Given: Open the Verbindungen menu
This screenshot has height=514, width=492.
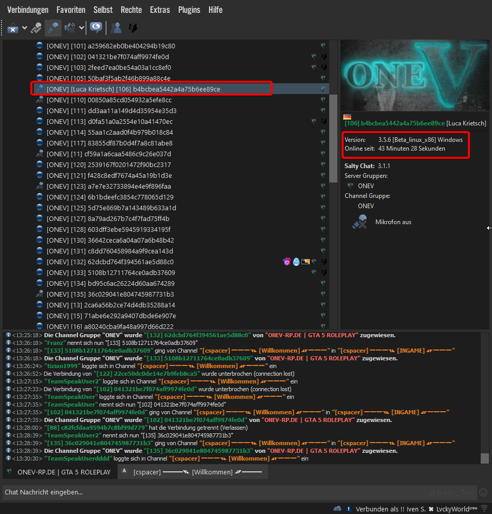Looking at the screenshot, I should pyautogui.click(x=28, y=10).
